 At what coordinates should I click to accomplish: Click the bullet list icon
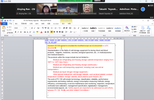coord(52,28)
